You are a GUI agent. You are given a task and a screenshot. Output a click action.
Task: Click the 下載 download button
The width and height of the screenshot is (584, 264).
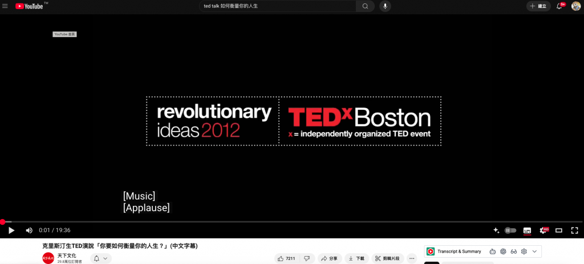click(357, 258)
